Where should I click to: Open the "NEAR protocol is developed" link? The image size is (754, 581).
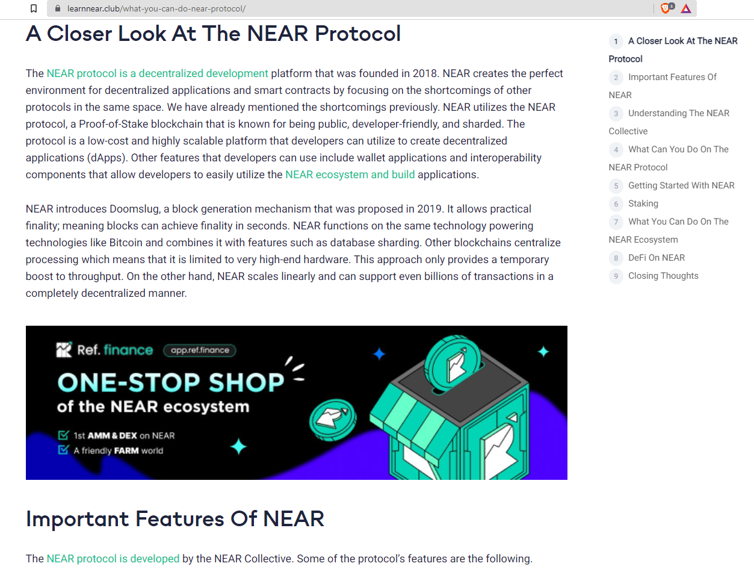point(113,558)
